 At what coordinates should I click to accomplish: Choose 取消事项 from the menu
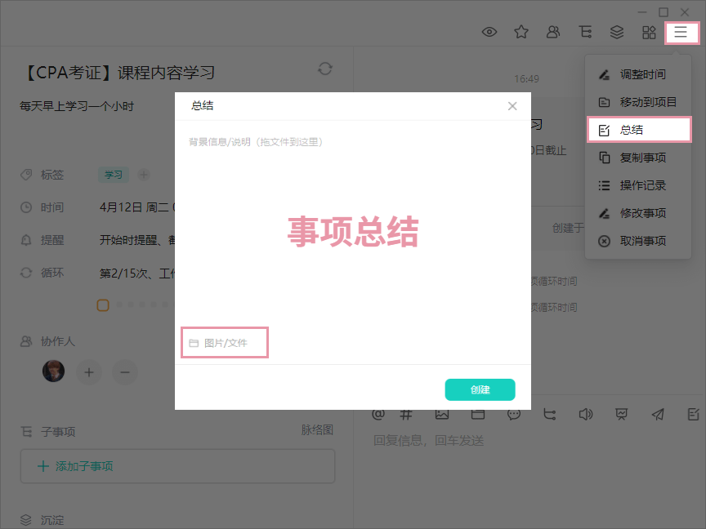pos(638,241)
